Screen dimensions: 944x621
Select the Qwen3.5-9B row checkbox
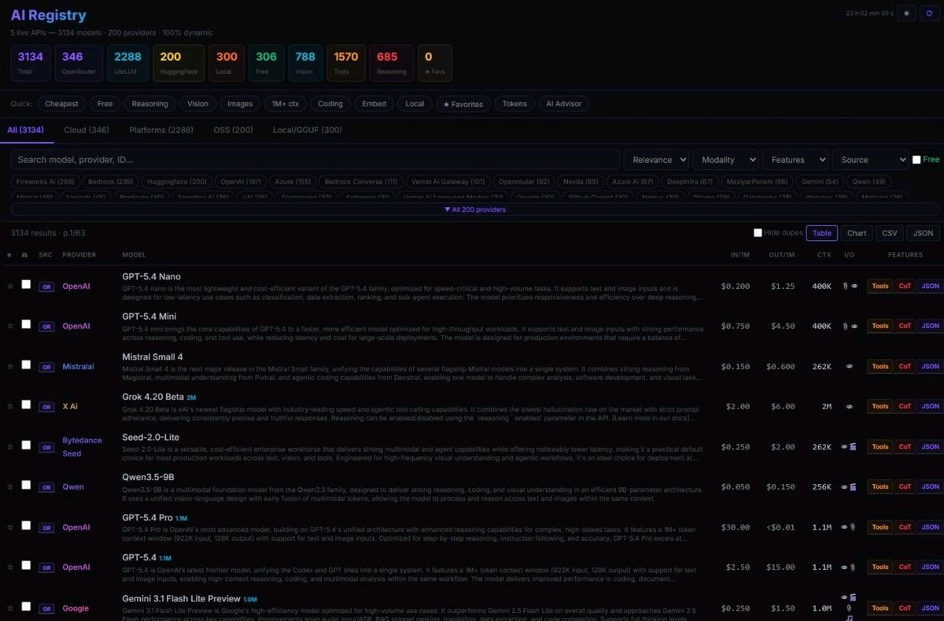click(26, 485)
